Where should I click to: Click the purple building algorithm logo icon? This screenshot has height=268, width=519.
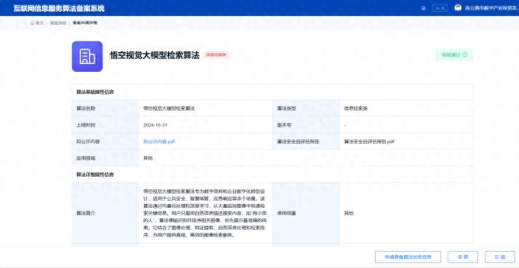87,56
